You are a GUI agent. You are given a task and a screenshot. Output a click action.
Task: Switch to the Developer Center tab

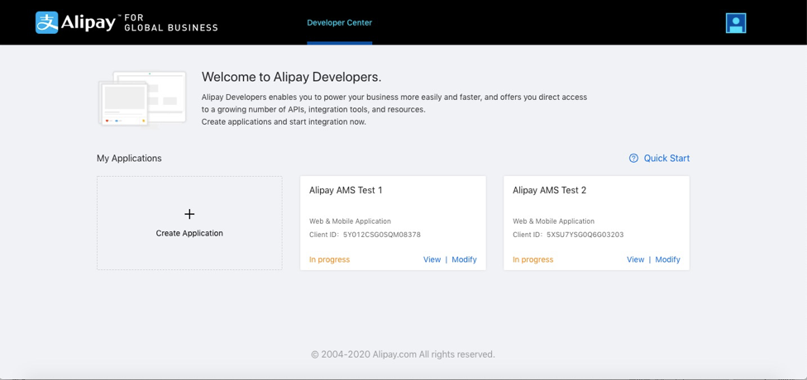(x=339, y=22)
